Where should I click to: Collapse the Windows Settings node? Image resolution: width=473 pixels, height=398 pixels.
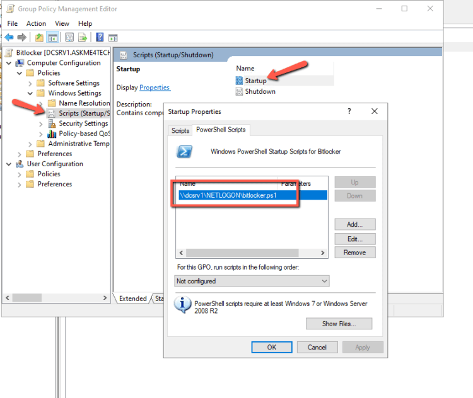tap(30, 93)
